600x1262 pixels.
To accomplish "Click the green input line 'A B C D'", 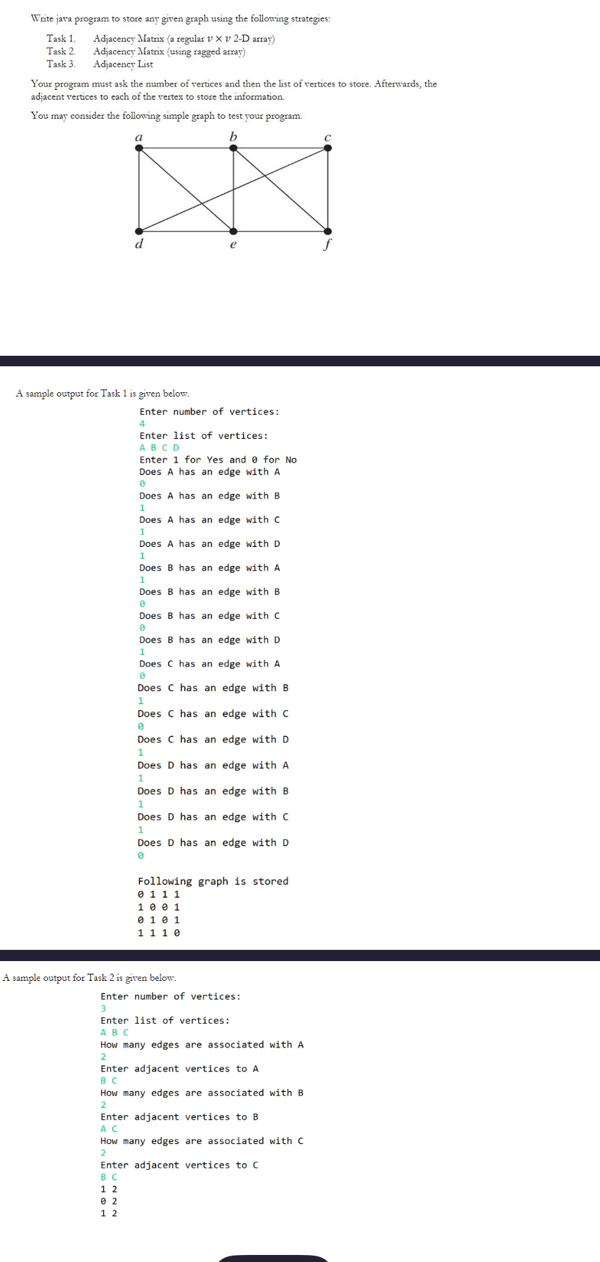I will tap(159, 448).
